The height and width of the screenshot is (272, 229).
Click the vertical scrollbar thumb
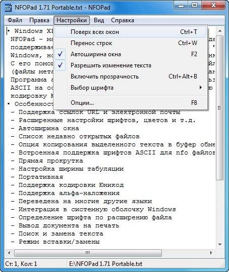(220, 108)
